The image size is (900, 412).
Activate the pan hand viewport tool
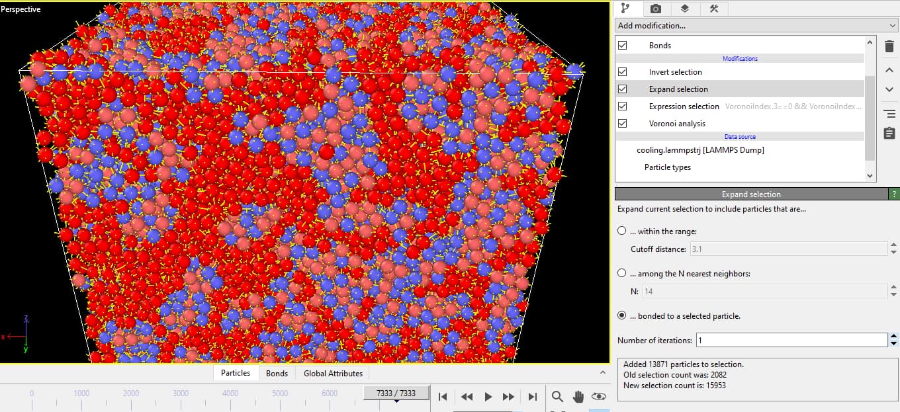tap(578, 396)
